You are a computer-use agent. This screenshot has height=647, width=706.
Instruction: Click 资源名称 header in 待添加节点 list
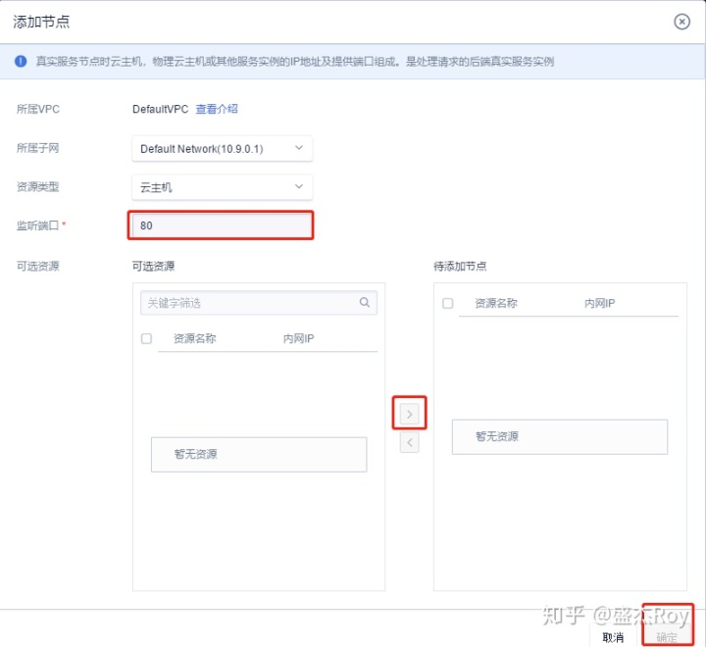point(496,303)
